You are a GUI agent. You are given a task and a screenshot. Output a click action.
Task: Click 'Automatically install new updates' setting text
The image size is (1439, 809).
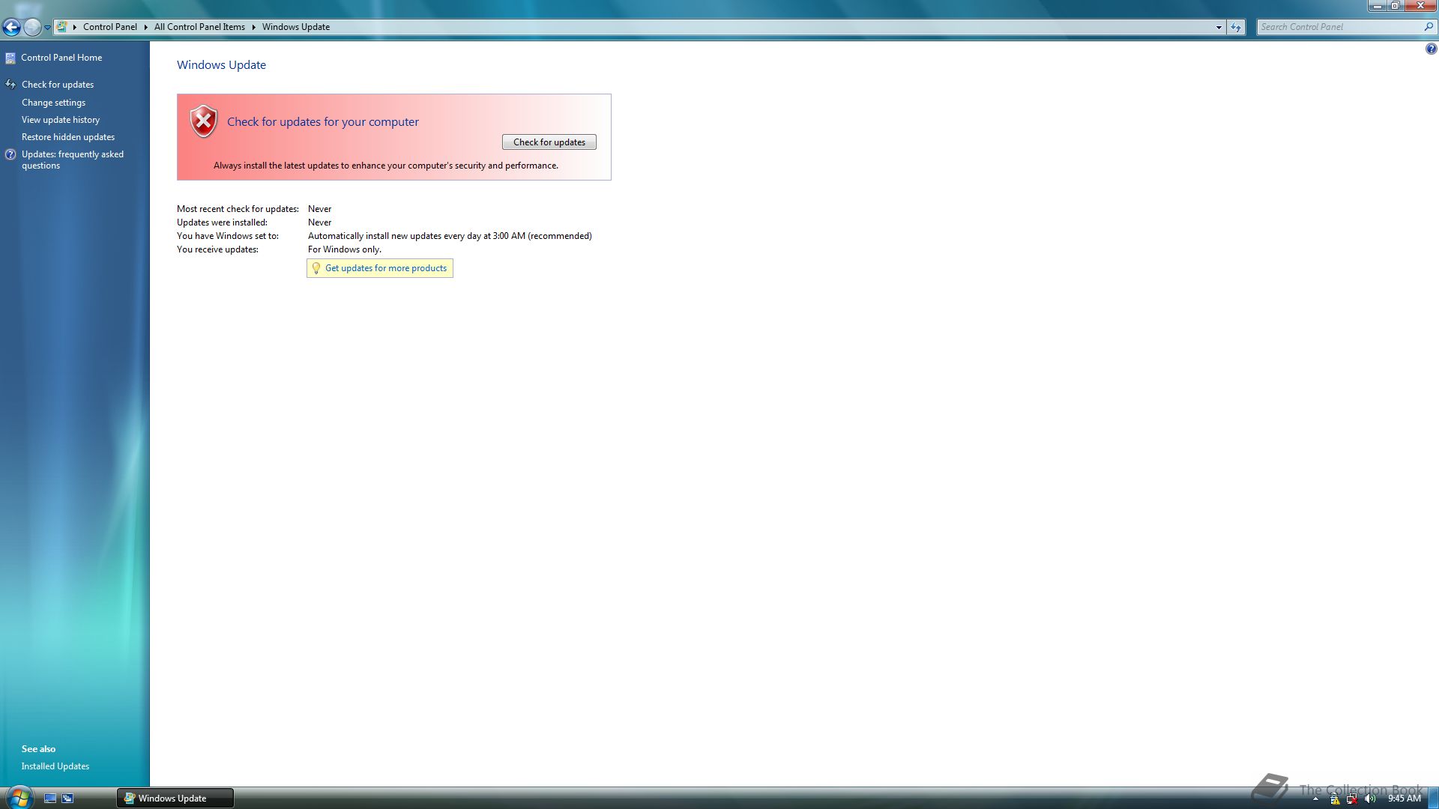pyautogui.click(x=450, y=236)
